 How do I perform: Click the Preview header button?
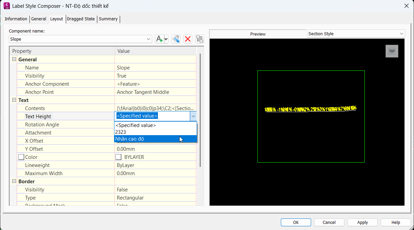258,34
